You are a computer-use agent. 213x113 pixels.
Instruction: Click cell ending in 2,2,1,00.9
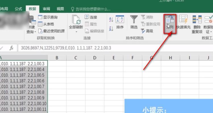pyautogui.click(x=24, y=98)
